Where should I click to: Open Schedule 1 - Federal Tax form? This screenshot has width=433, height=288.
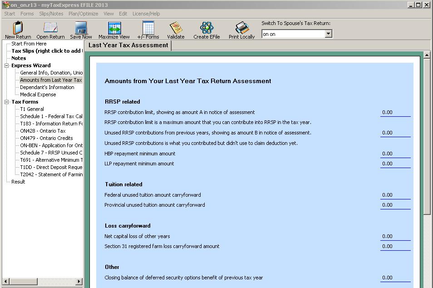[51, 116]
